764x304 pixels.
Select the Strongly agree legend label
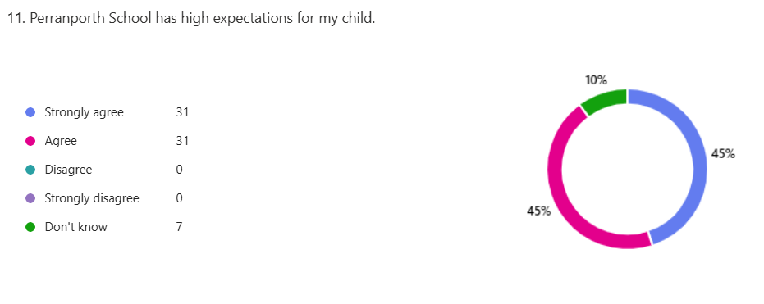(x=84, y=112)
